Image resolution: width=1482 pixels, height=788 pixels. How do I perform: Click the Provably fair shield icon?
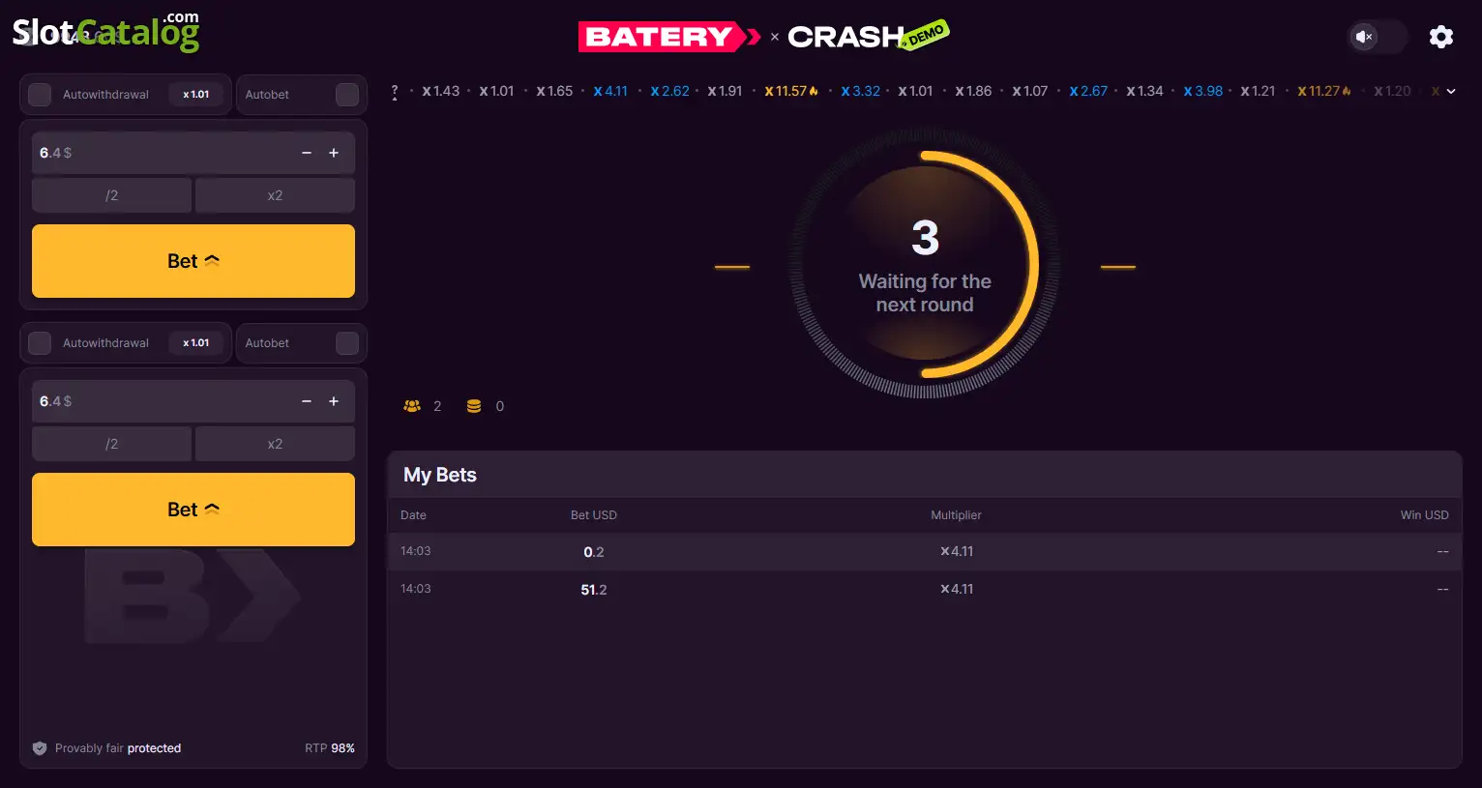point(40,748)
